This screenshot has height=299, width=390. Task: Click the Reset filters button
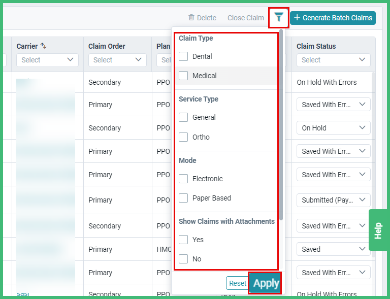(x=237, y=283)
